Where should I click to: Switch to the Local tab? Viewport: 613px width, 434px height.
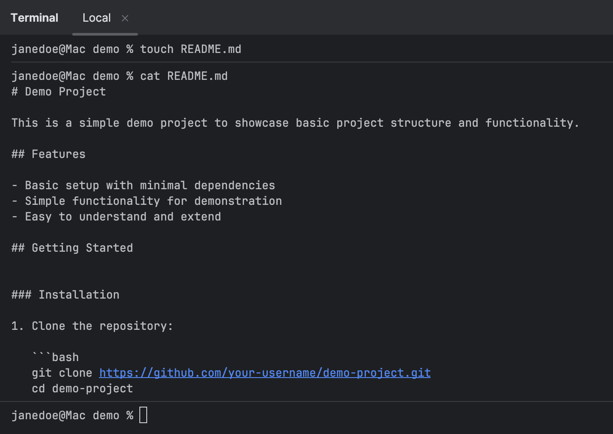click(x=96, y=18)
